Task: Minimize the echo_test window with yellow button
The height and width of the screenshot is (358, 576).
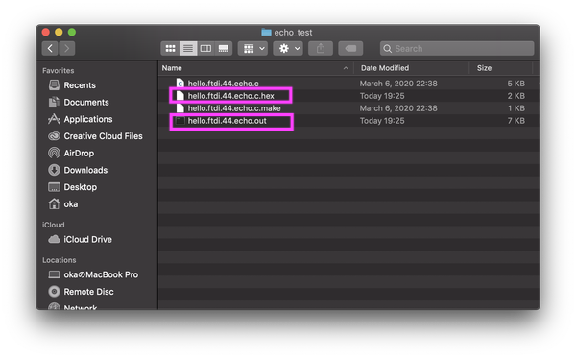Action: click(x=59, y=33)
